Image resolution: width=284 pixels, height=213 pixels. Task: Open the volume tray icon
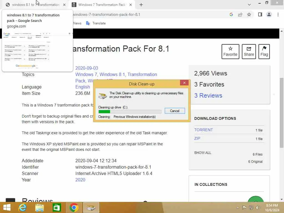click(x=258, y=207)
